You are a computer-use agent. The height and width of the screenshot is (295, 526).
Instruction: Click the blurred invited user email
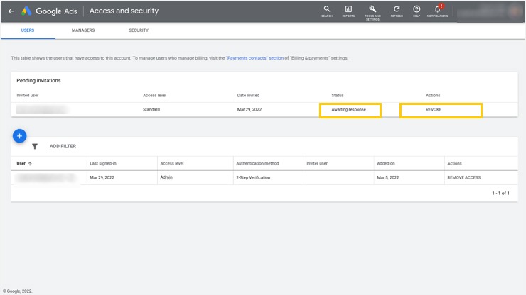click(42, 109)
